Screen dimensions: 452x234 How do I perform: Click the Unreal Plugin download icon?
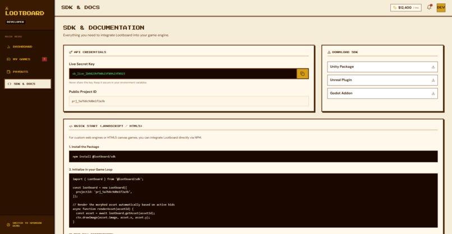click(x=433, y=80)
